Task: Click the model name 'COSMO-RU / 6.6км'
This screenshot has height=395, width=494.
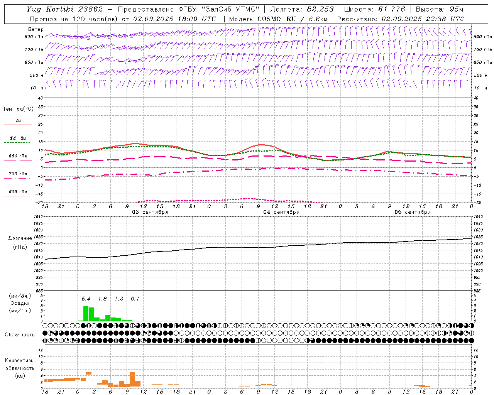Action: point(293,19)
